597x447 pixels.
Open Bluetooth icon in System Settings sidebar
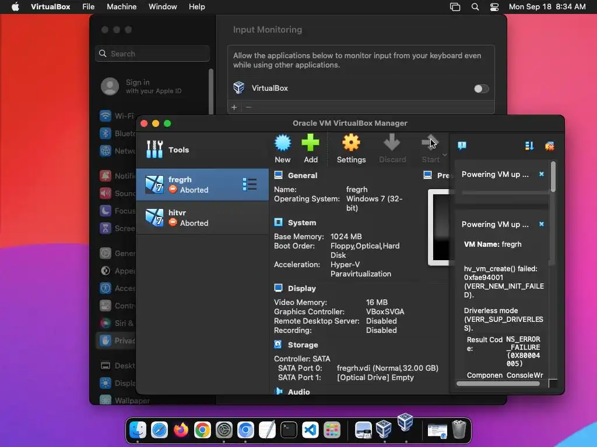(106, 133)
